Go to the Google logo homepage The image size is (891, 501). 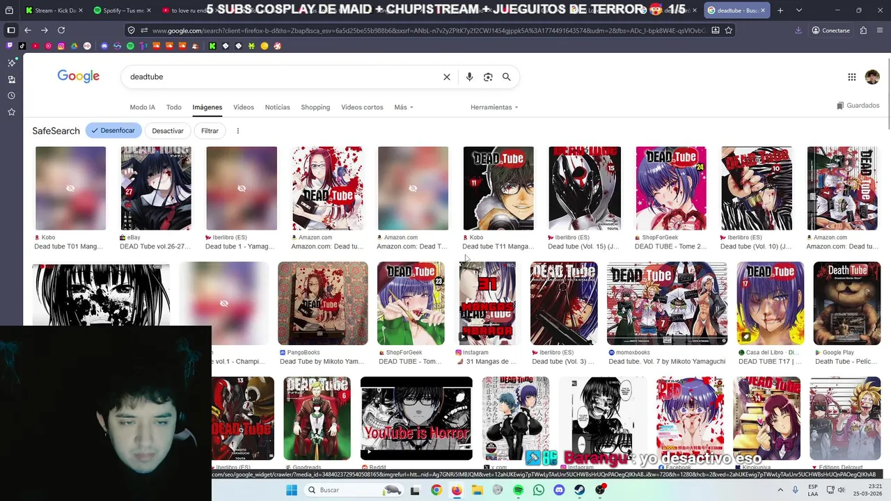(79, 77)
